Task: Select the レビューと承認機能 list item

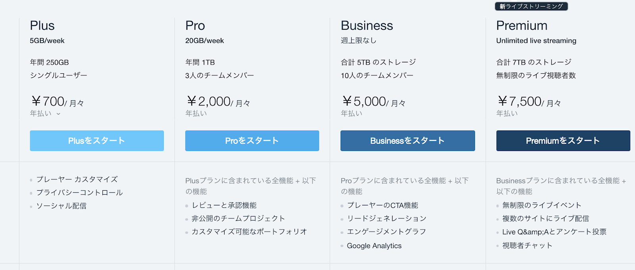Action: 224,205
